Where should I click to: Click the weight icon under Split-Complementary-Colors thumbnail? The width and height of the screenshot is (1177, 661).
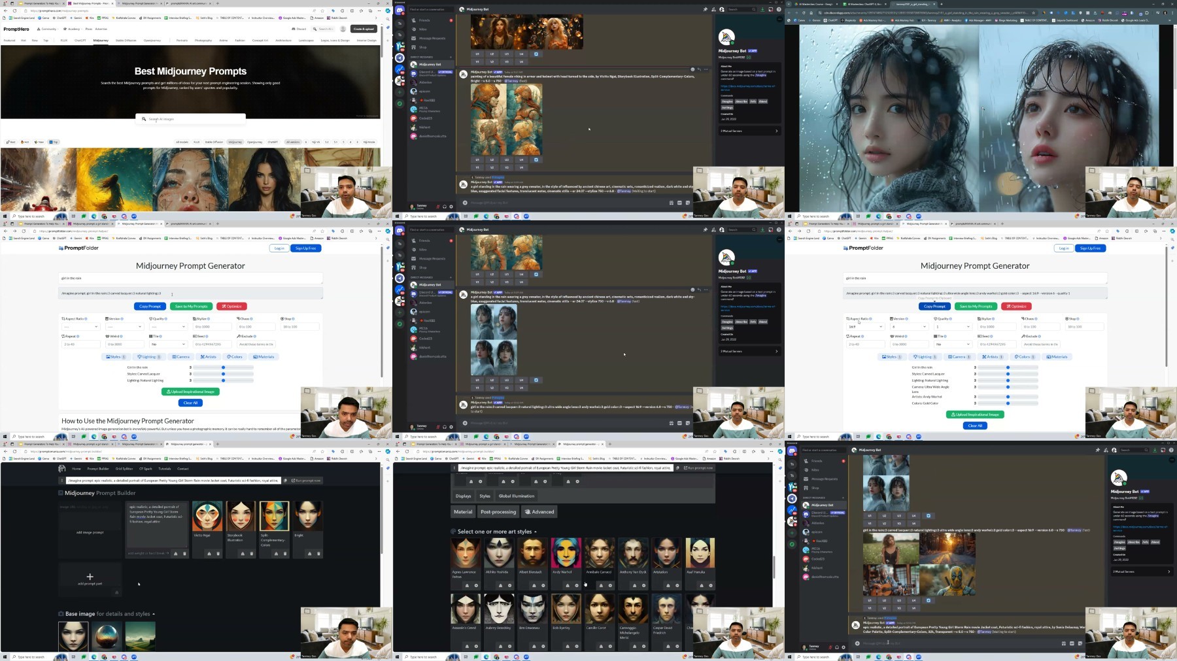pyautogui.click(x=276, y=554)
